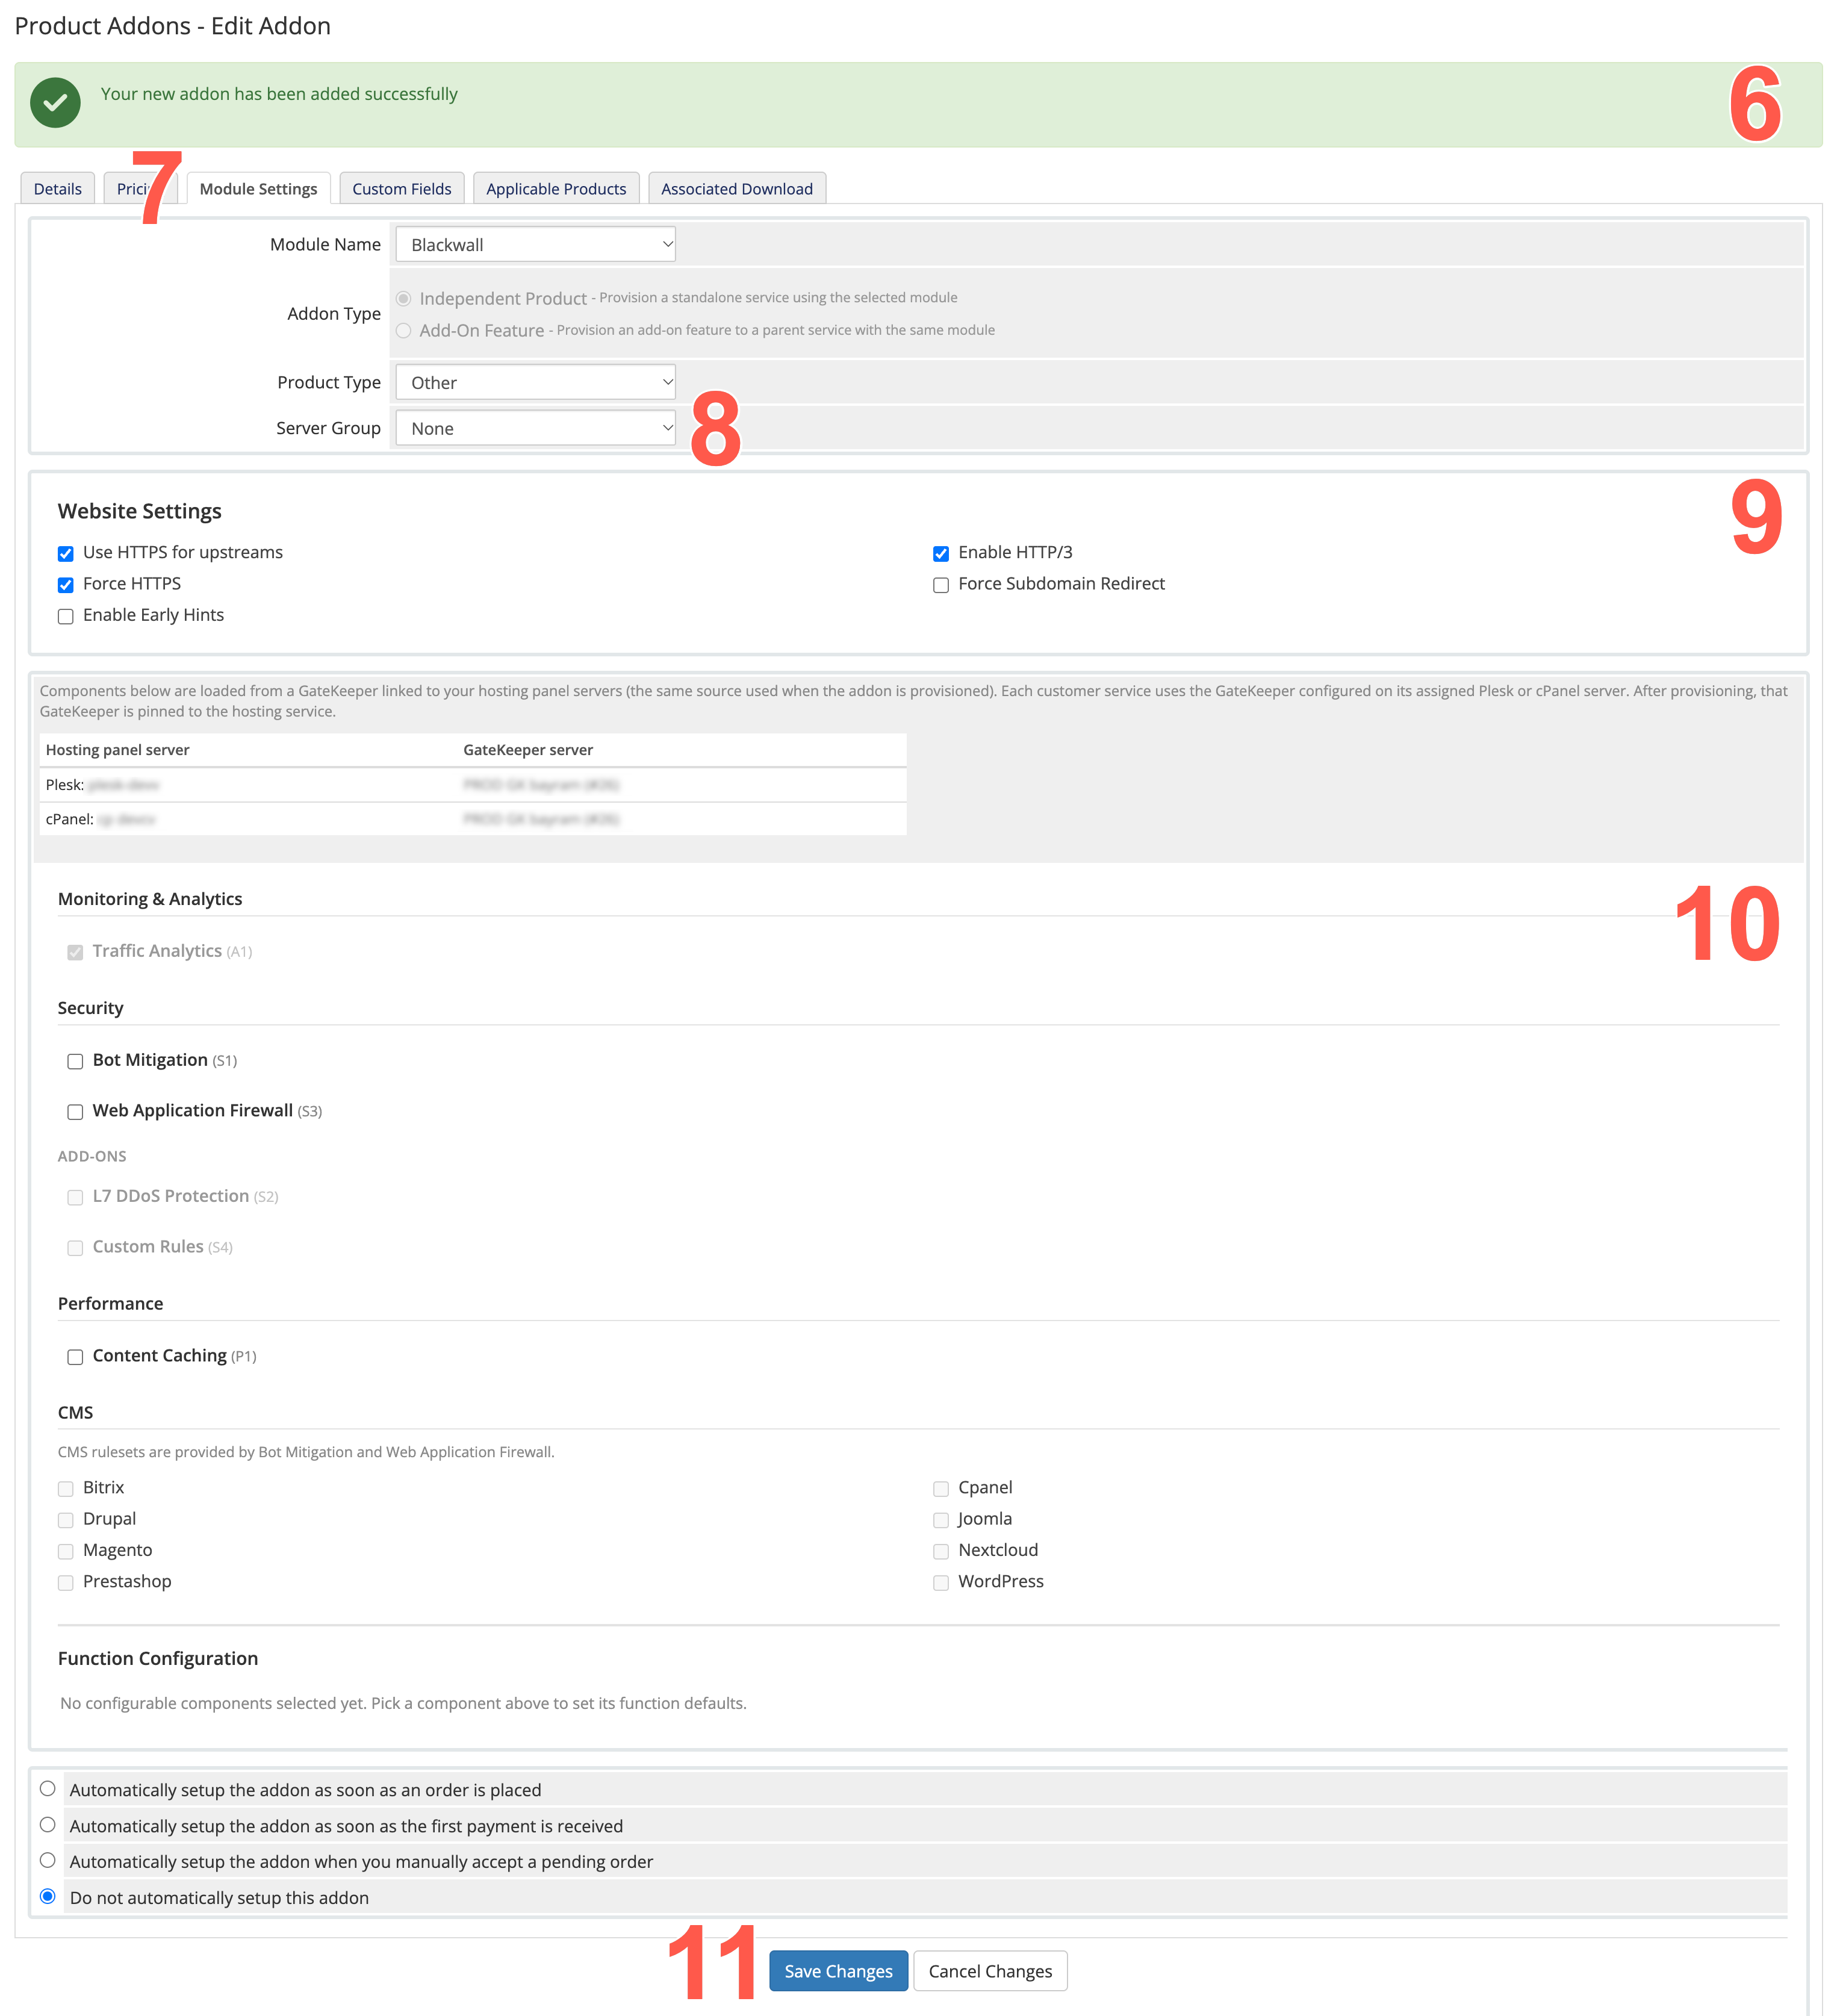
Task: Choose setup when first payment is received
Action: click(x=48, y=1824)
